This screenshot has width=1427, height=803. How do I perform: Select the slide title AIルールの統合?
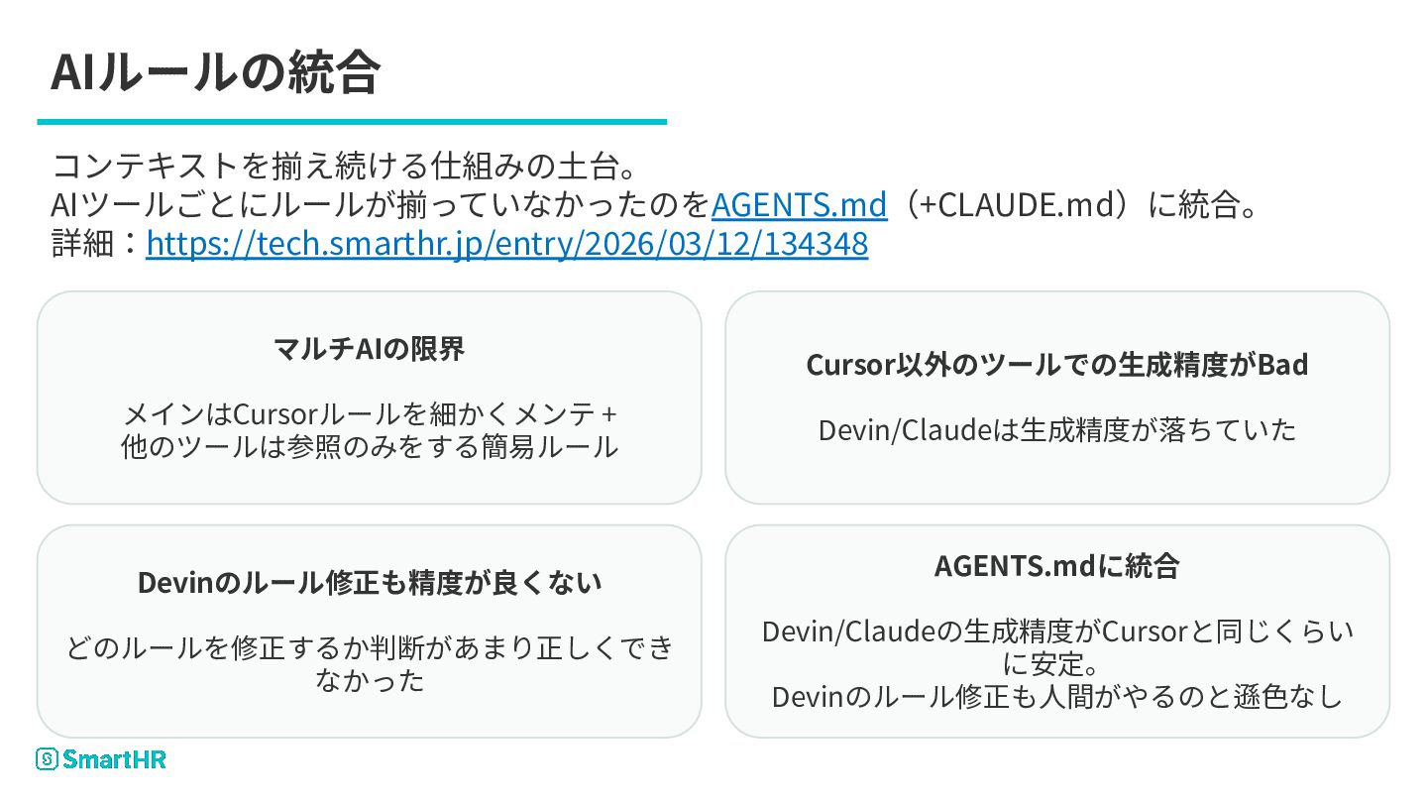(x=215, y=71)
